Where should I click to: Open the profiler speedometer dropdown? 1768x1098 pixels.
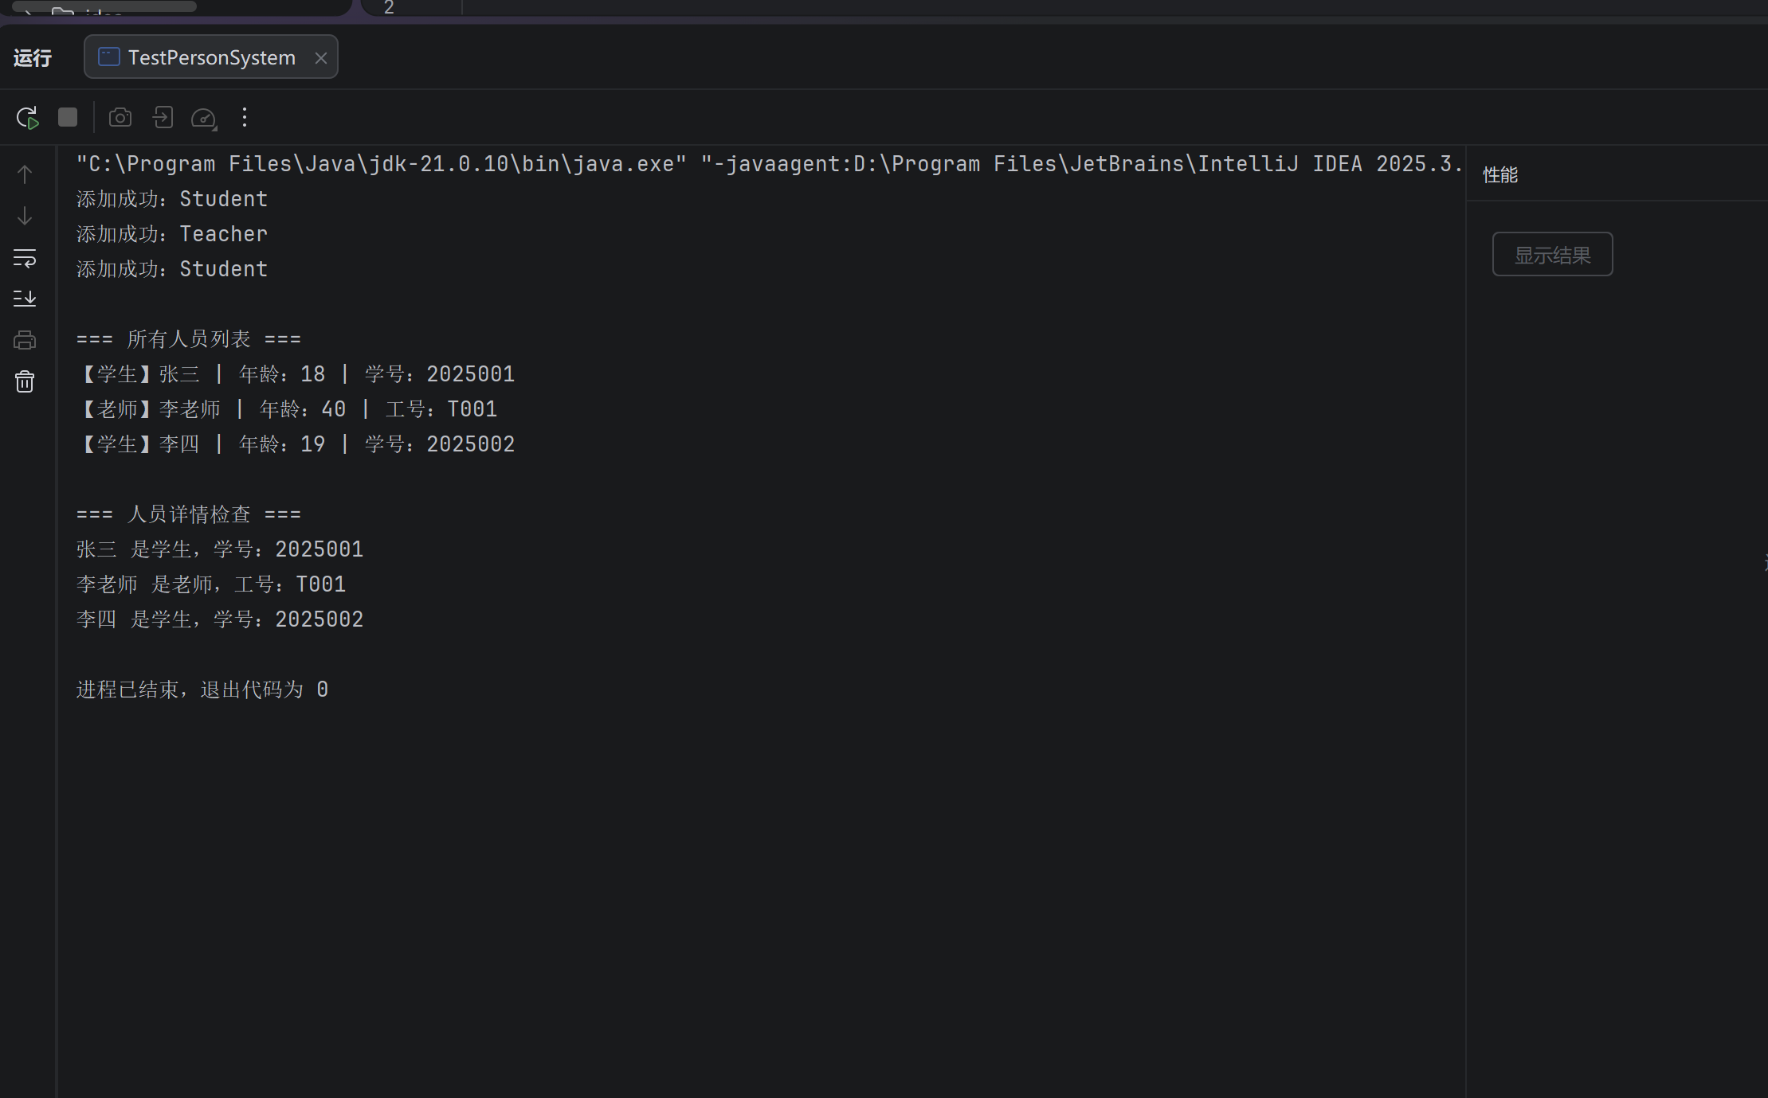click(204, 118)
